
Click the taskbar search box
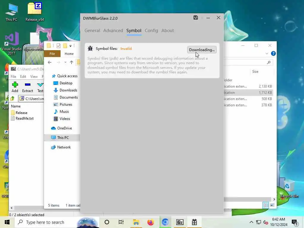[x=57, y=222]
